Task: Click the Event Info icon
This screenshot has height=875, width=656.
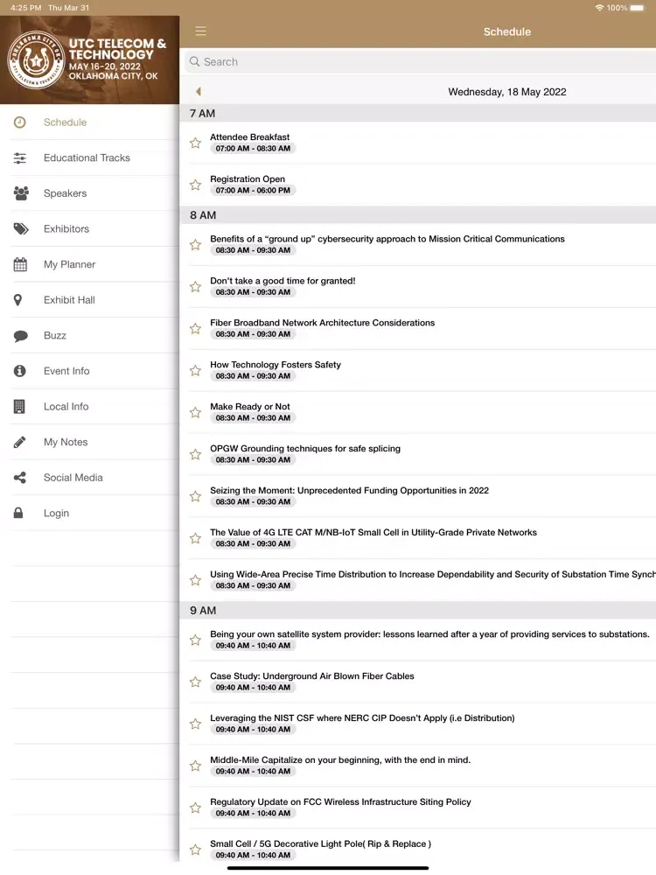Action: (19, 371)
